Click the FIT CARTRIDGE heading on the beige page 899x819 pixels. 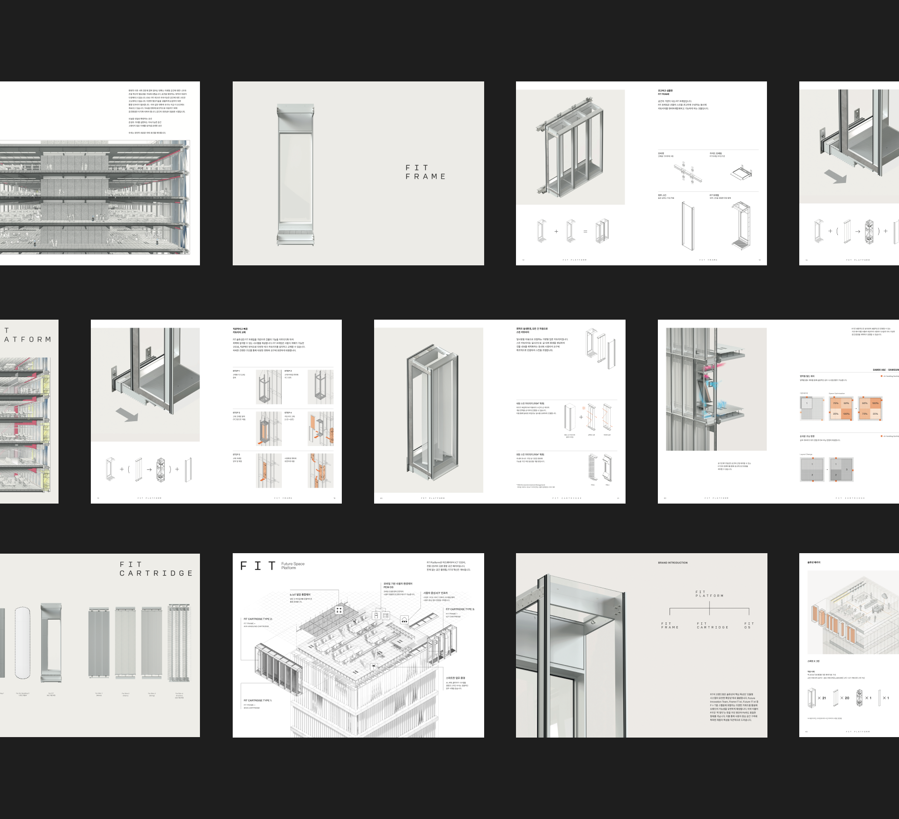tap(156, 569)
